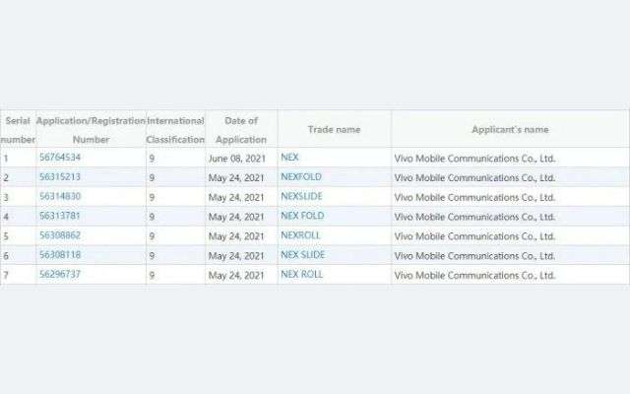This screenshot has width=630, height=394.
Task: Open application number 56314830
Action: click(x=60, y=196)
